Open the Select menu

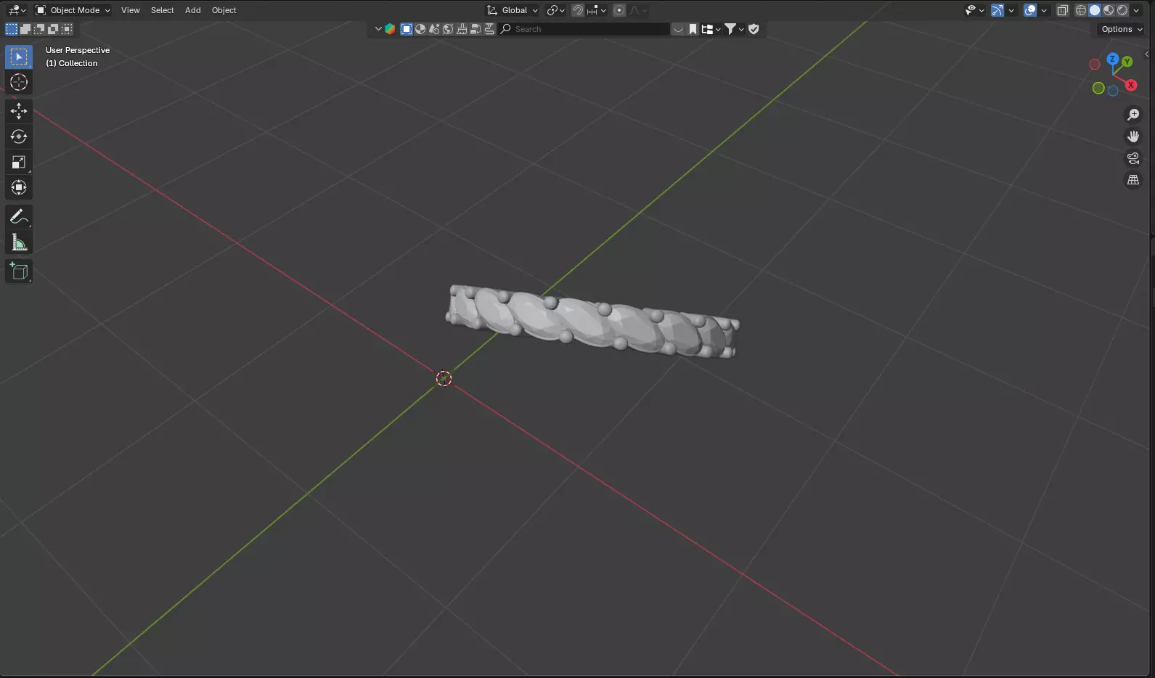pyautogui.click(x=163, y=10)
